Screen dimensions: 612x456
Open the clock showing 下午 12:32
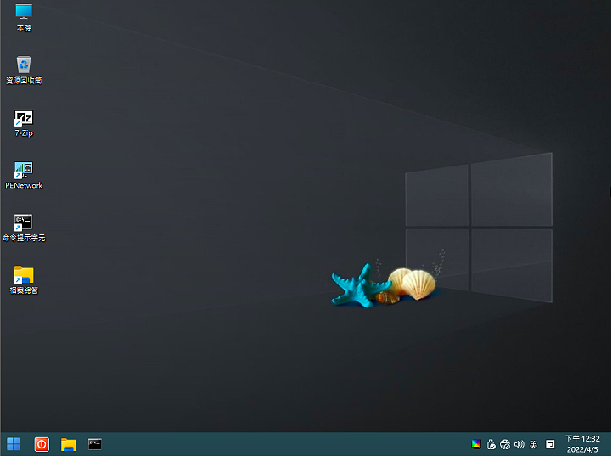tap(582, 444)
